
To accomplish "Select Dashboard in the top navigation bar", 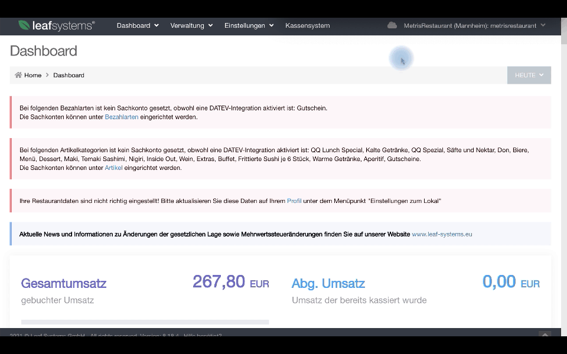I will coord(133,25).
